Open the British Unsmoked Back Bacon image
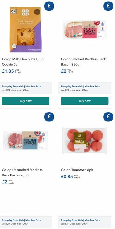 click(x=26, y=141)
